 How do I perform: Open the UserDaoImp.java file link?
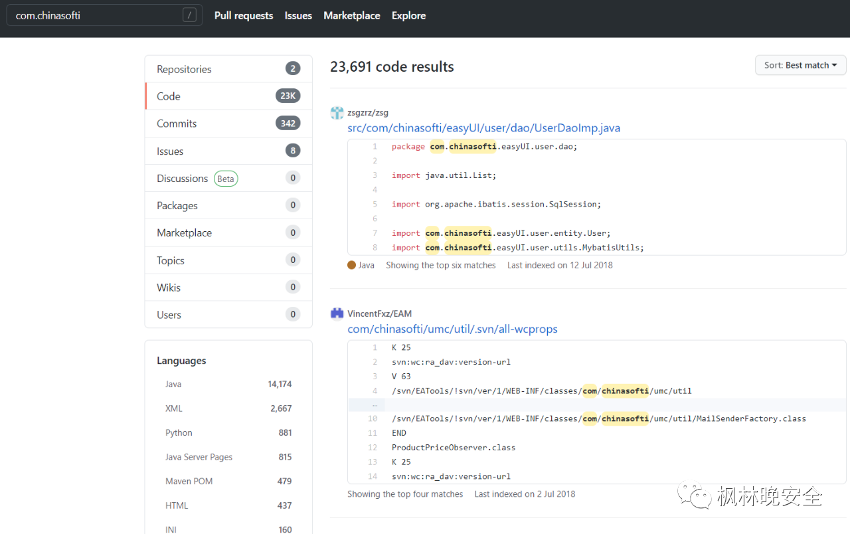pos(483,128)
